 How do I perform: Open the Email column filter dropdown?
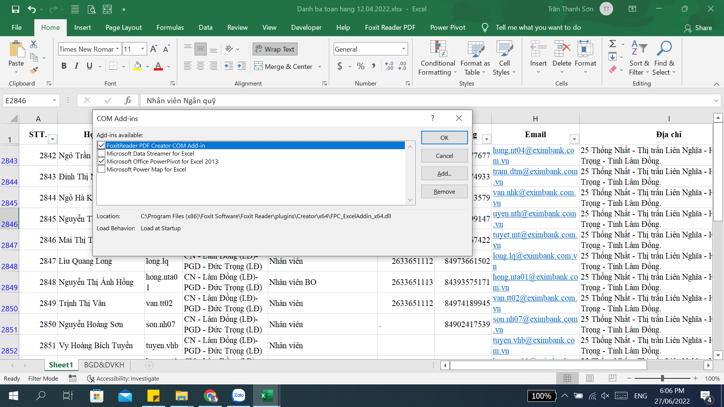(x=574, y=139)
